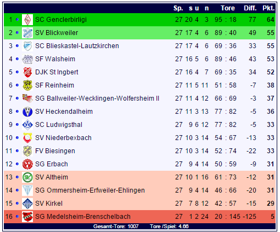Open the SC Blieskastel-Lautzkirchen team name

click(x=77, y=46)
